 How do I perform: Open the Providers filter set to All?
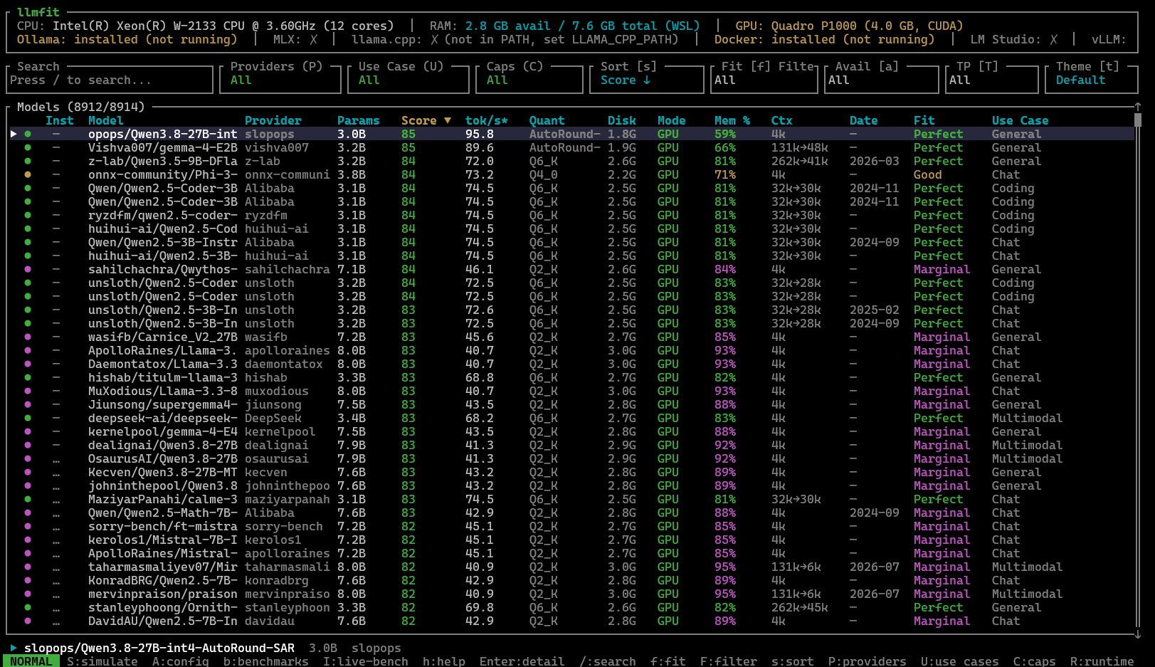[280, 80]
